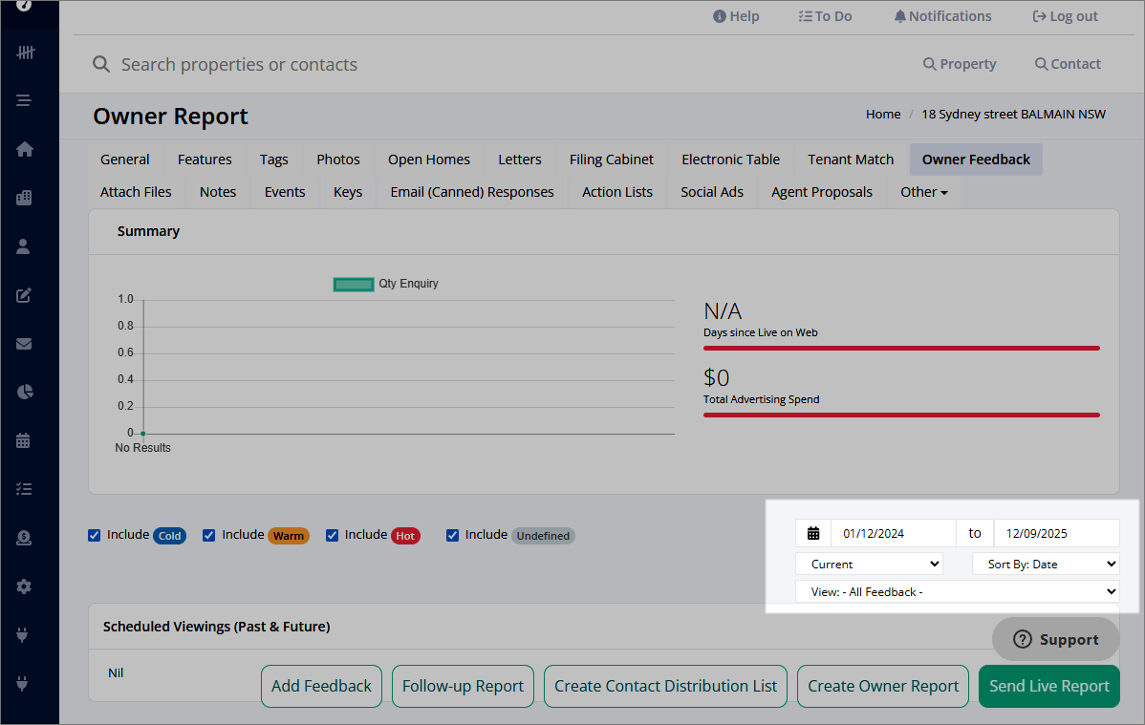Open the Photos tab
Screen dimensions: 1145x725
pos(338,160)
